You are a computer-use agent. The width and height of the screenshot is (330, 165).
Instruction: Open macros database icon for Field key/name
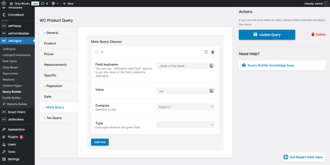point(211,66)
